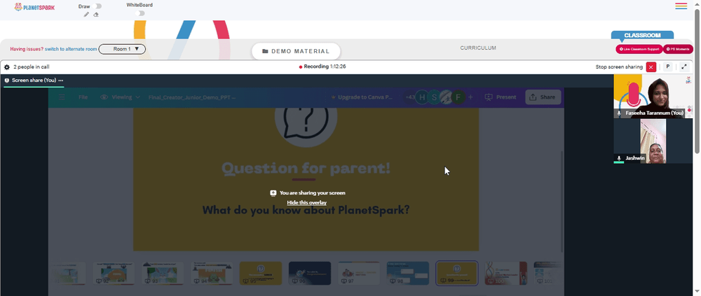Show the +43 collaborators list
The height and width of the screenshot is (296, 701).
tap(410, 97)
